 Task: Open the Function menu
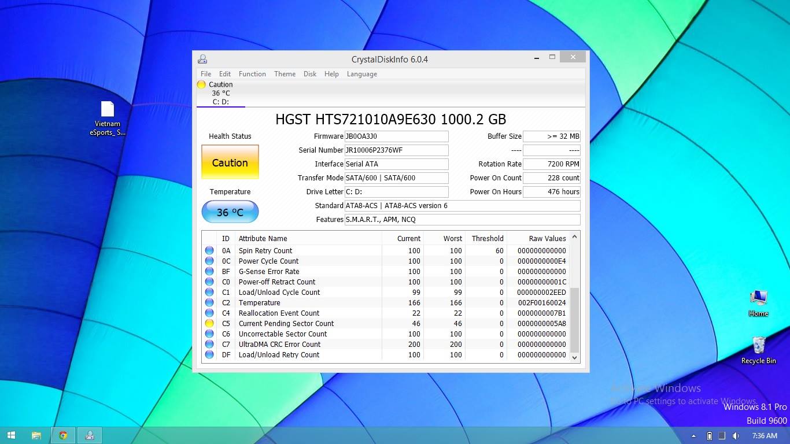point(252,74)
